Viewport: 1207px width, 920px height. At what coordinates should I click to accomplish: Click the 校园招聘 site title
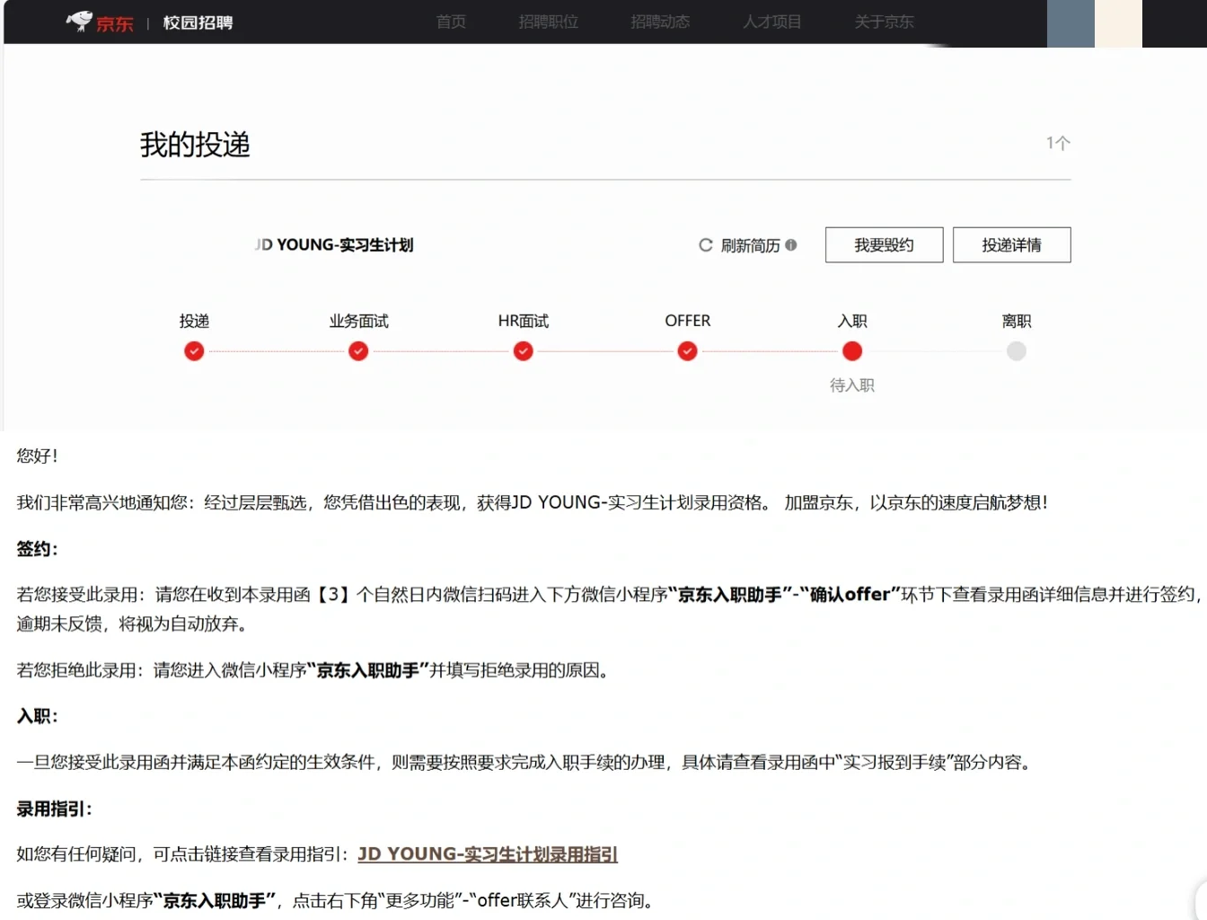(198, 22)
